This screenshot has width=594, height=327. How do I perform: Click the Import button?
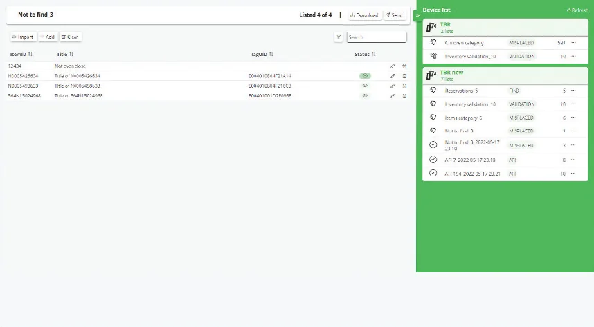[x=23, y=37]
